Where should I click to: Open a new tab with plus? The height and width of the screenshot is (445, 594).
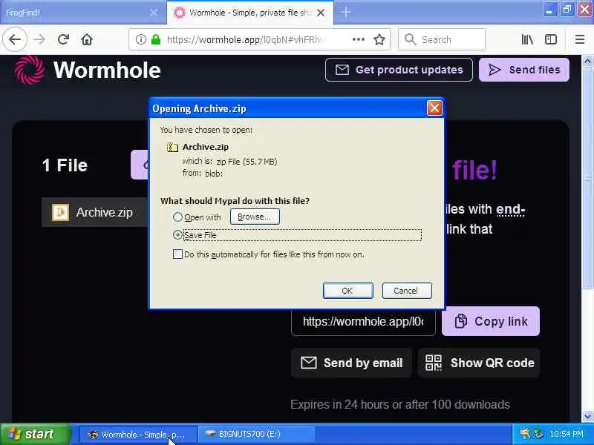click(x=346, y=12)
